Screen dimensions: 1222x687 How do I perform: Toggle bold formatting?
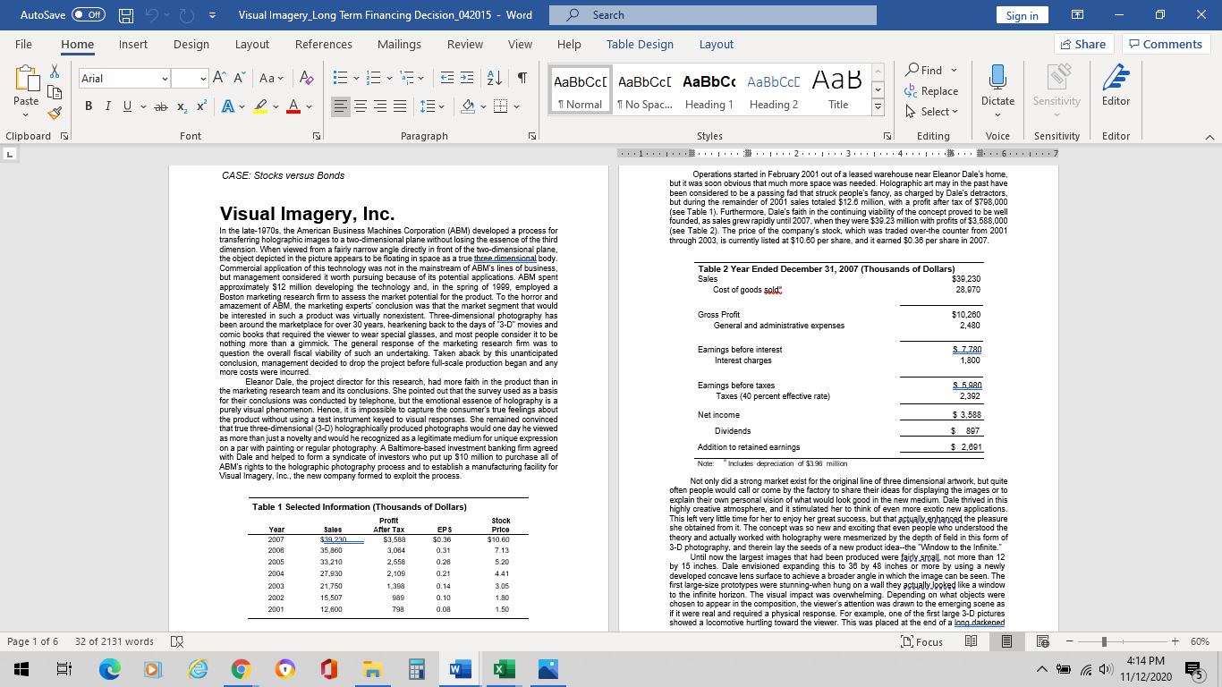(88, 105)
